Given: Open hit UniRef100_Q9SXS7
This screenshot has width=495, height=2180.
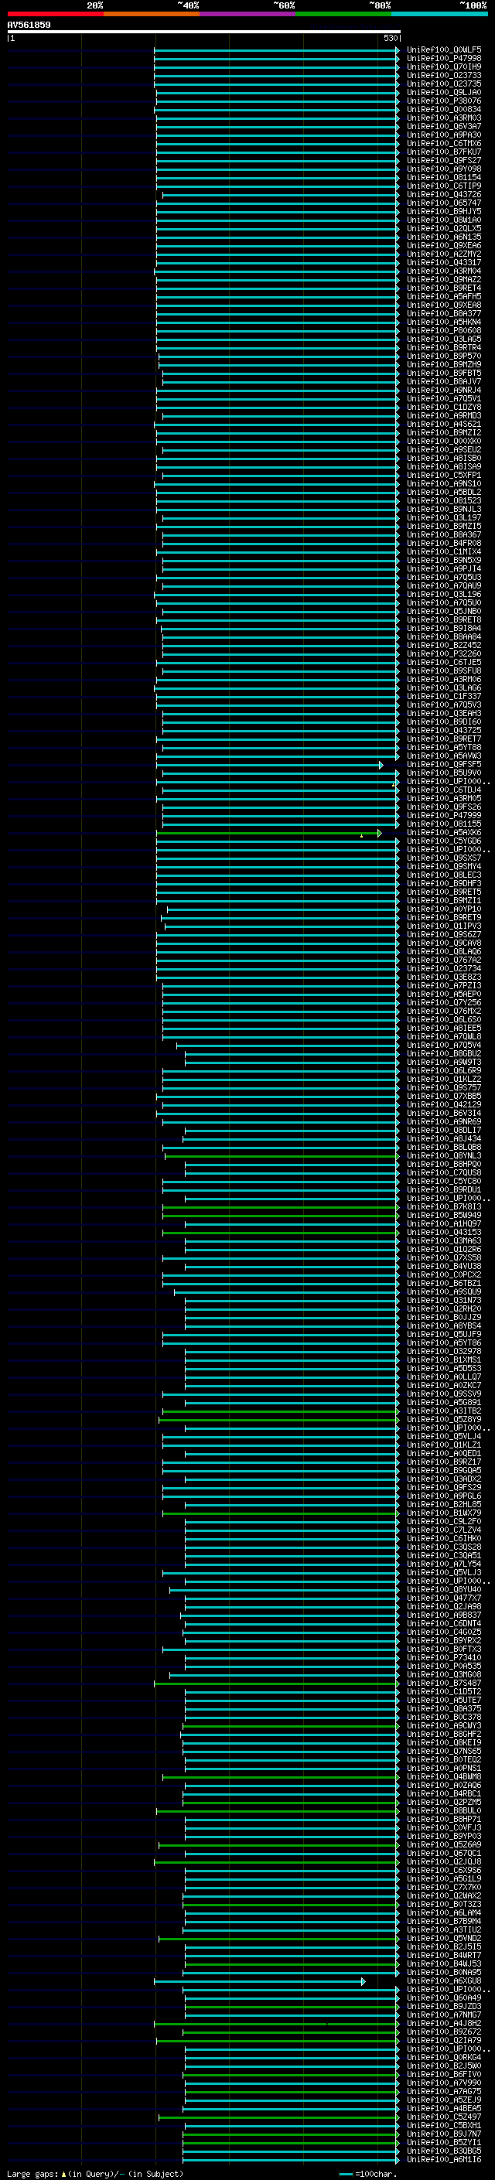Looking at the screenshot, I should click(444, 858).
